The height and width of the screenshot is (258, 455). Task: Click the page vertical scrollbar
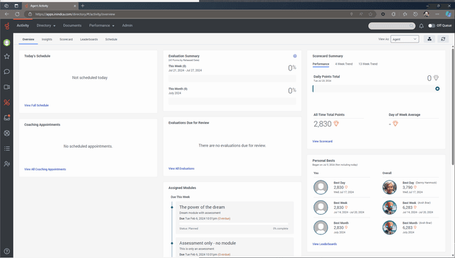point(453,107)
